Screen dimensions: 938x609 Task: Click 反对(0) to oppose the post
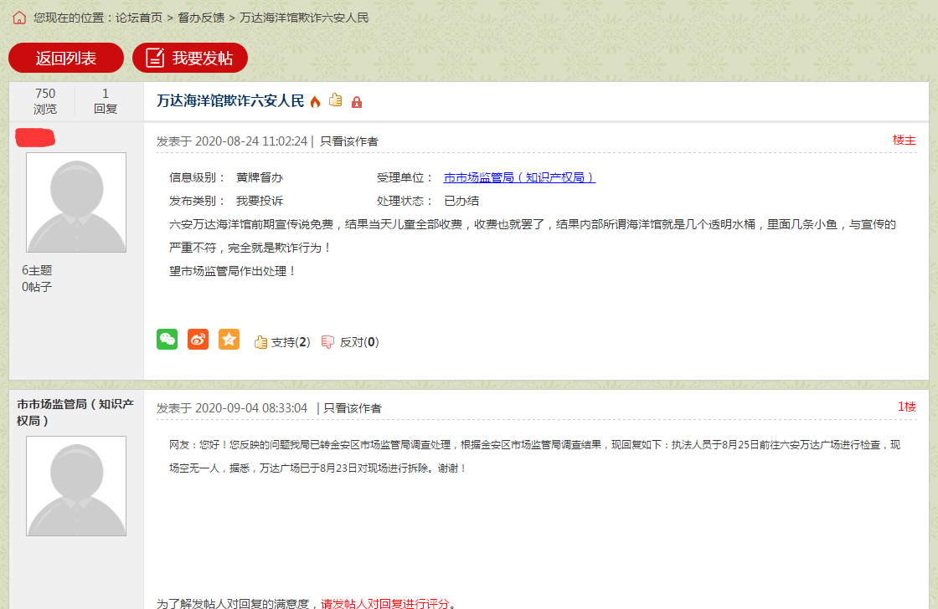[x=351, y=342]
